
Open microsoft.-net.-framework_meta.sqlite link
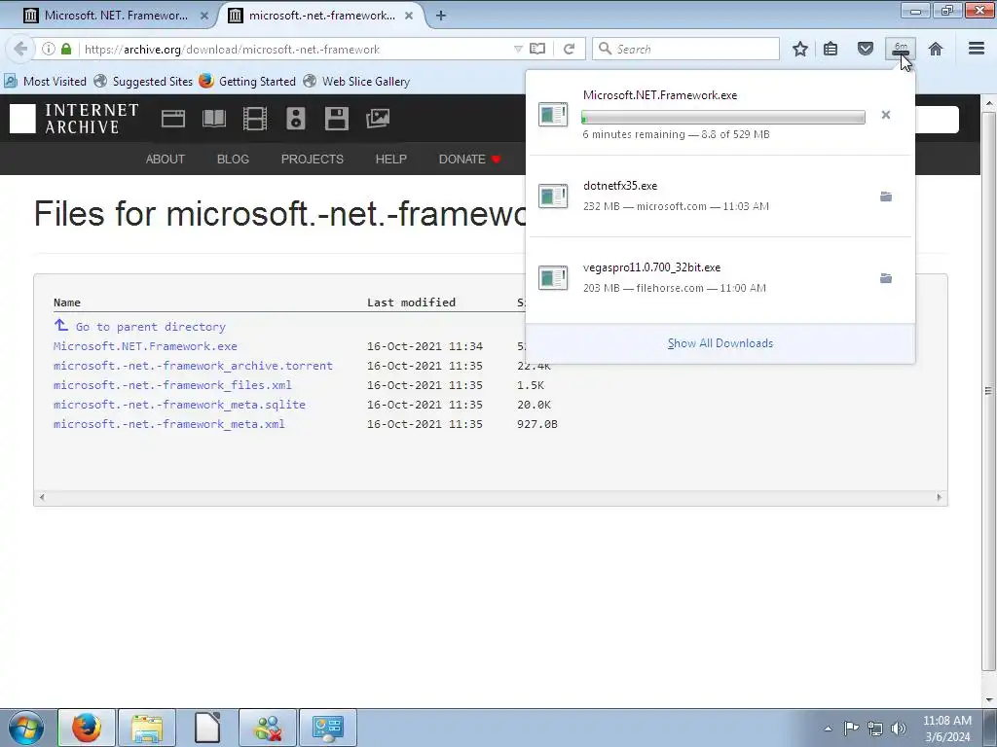point(179,405)
